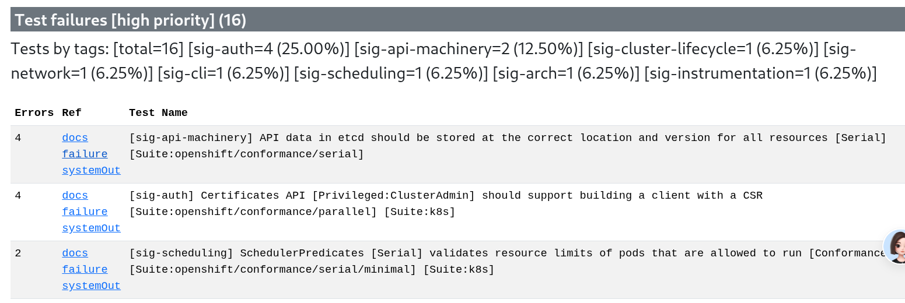Open systemOut link for the etcd API data test

point(91,171)
